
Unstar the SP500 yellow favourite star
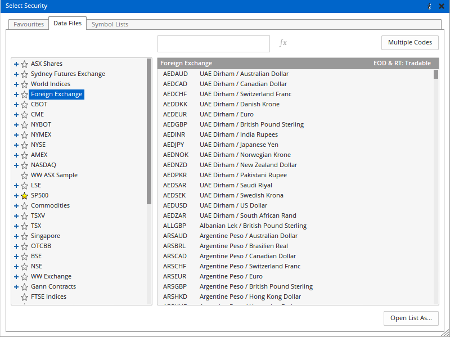click(25, 195)
